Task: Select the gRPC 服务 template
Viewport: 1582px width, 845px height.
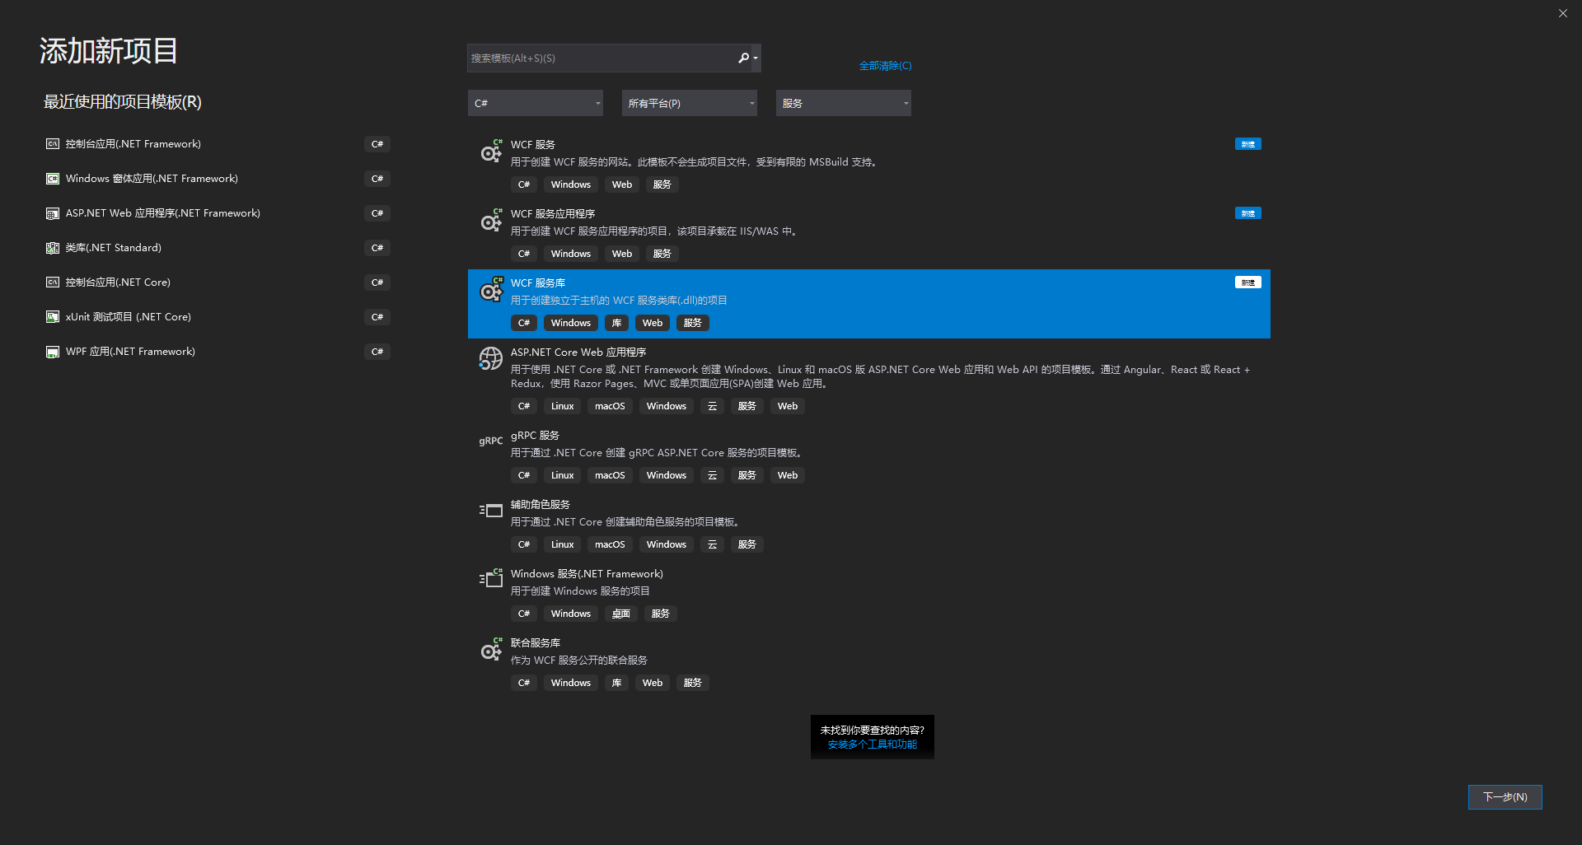Action: tap(869, 456)
